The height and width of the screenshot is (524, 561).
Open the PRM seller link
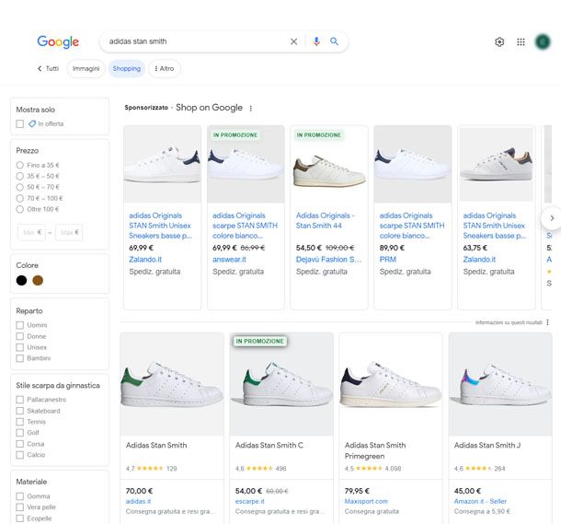pyautogui.click(x=388, y=260)
